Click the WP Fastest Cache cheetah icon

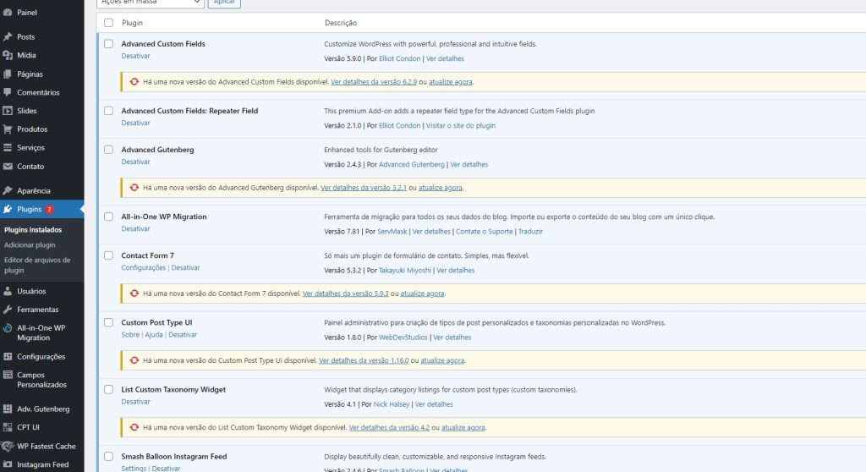click(x=7, y=446)
